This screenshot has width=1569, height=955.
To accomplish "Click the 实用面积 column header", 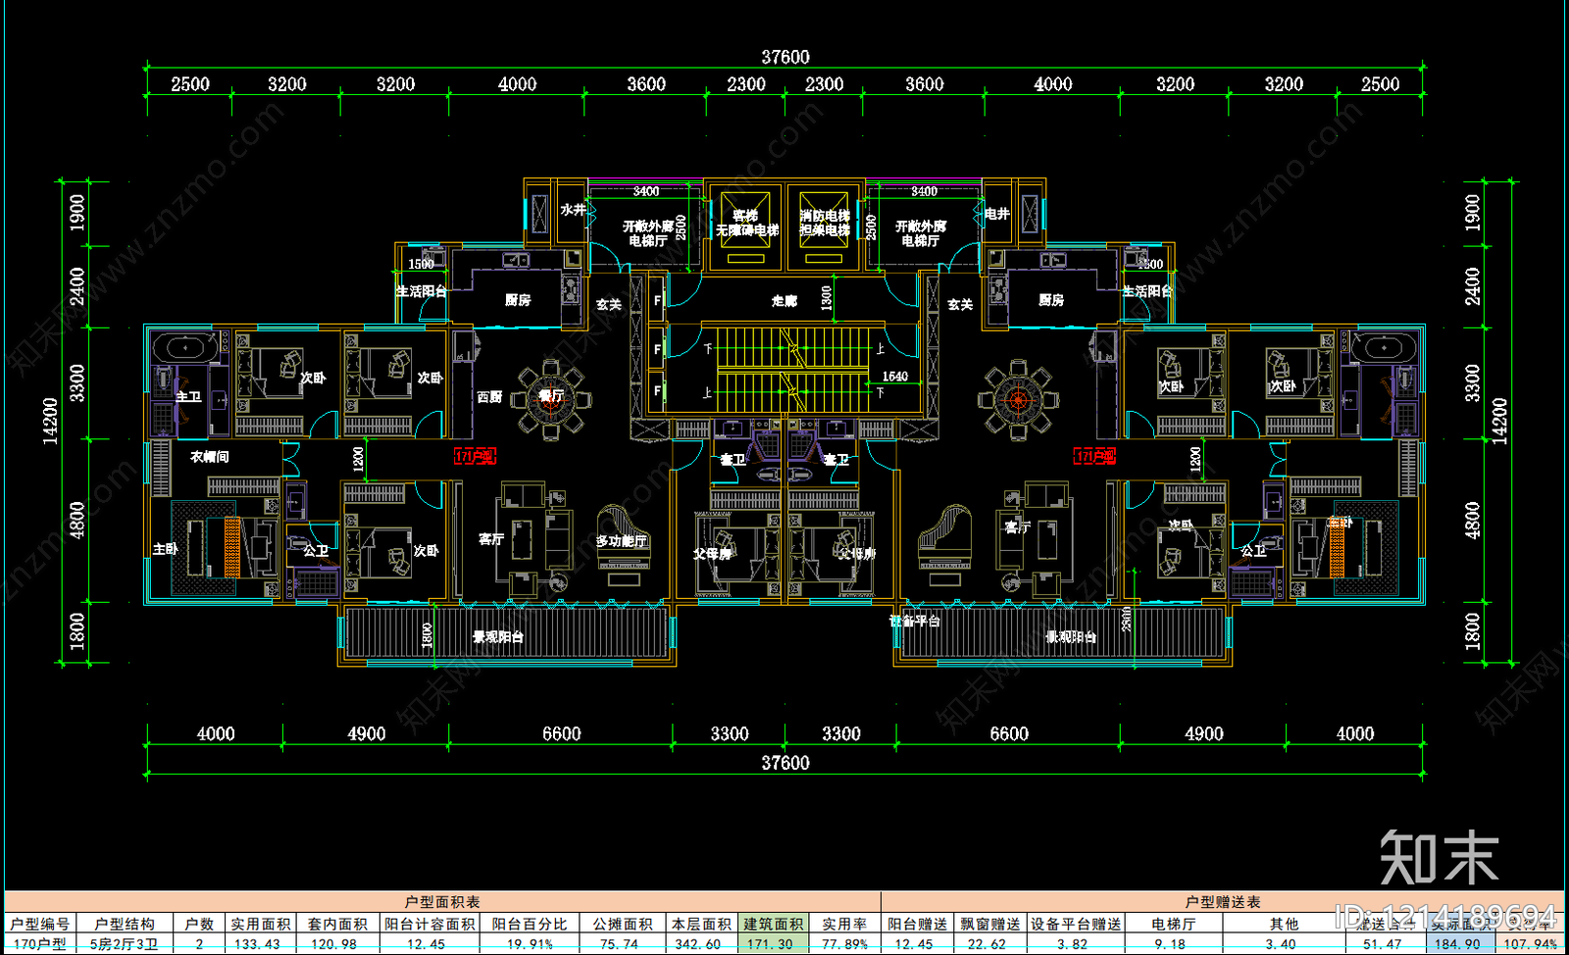I will [x=261, y=924].
